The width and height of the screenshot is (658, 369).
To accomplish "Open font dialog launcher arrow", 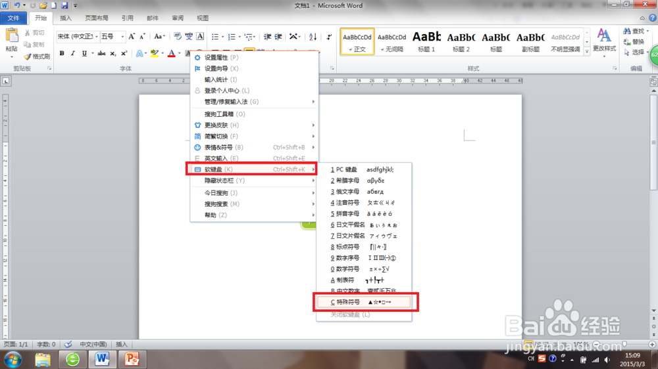I will click(x=332, y=68).
